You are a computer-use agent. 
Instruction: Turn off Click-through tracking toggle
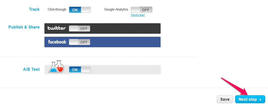pyautogui.click(x=80, y=10)
